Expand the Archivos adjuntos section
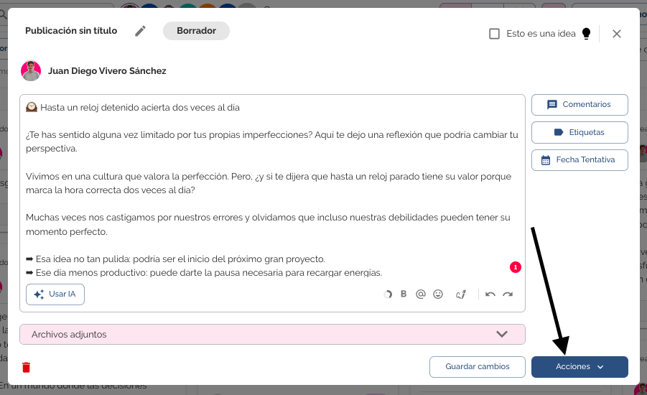 pos(272,335)
